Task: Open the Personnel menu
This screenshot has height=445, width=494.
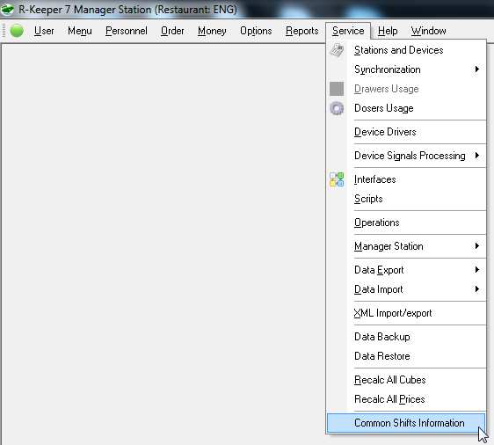Action: (x=127, y=31)
